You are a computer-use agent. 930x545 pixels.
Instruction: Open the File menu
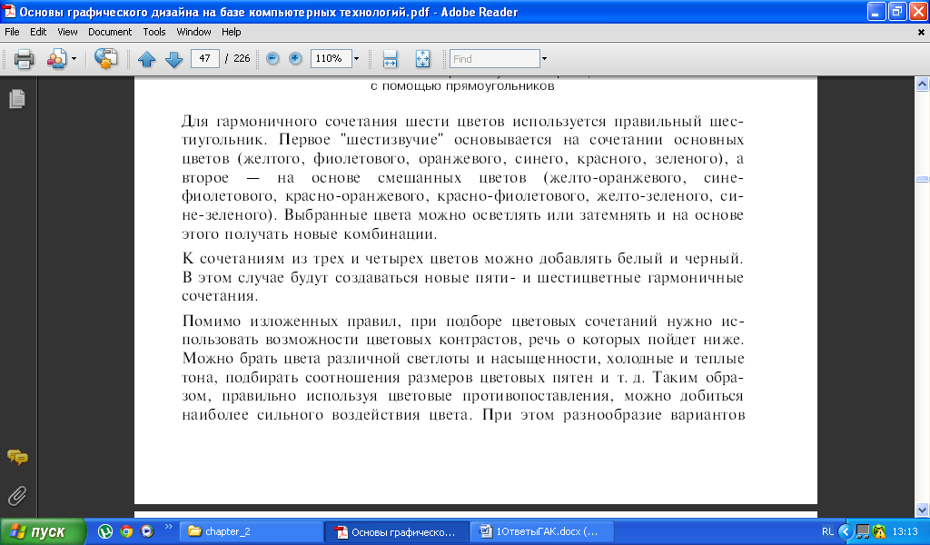click(12, 32)
